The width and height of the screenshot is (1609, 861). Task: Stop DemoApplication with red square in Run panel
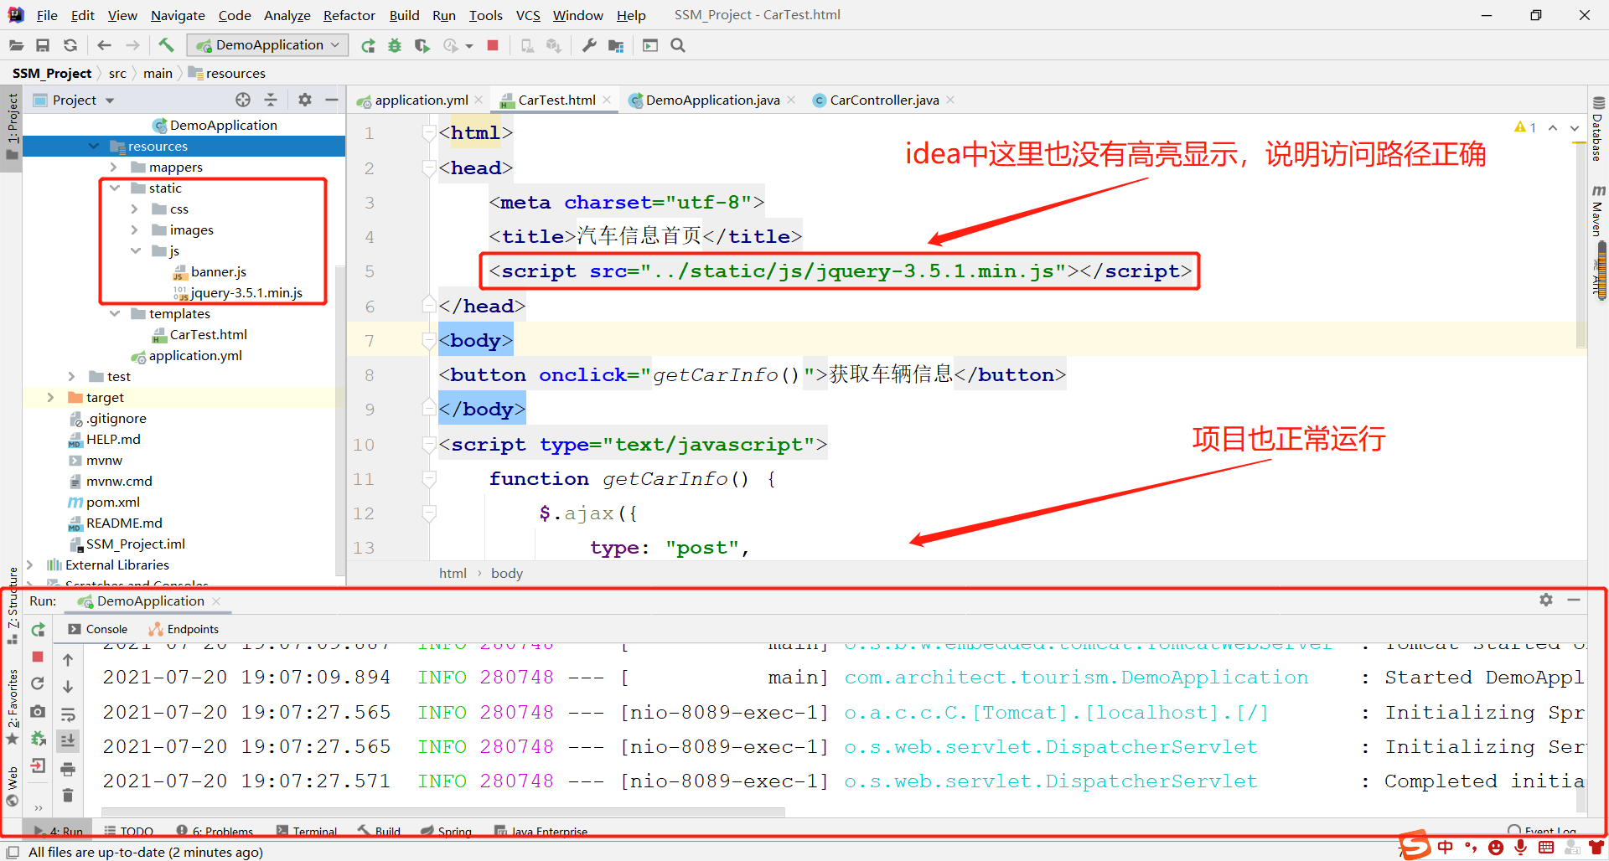coord(38,657)
